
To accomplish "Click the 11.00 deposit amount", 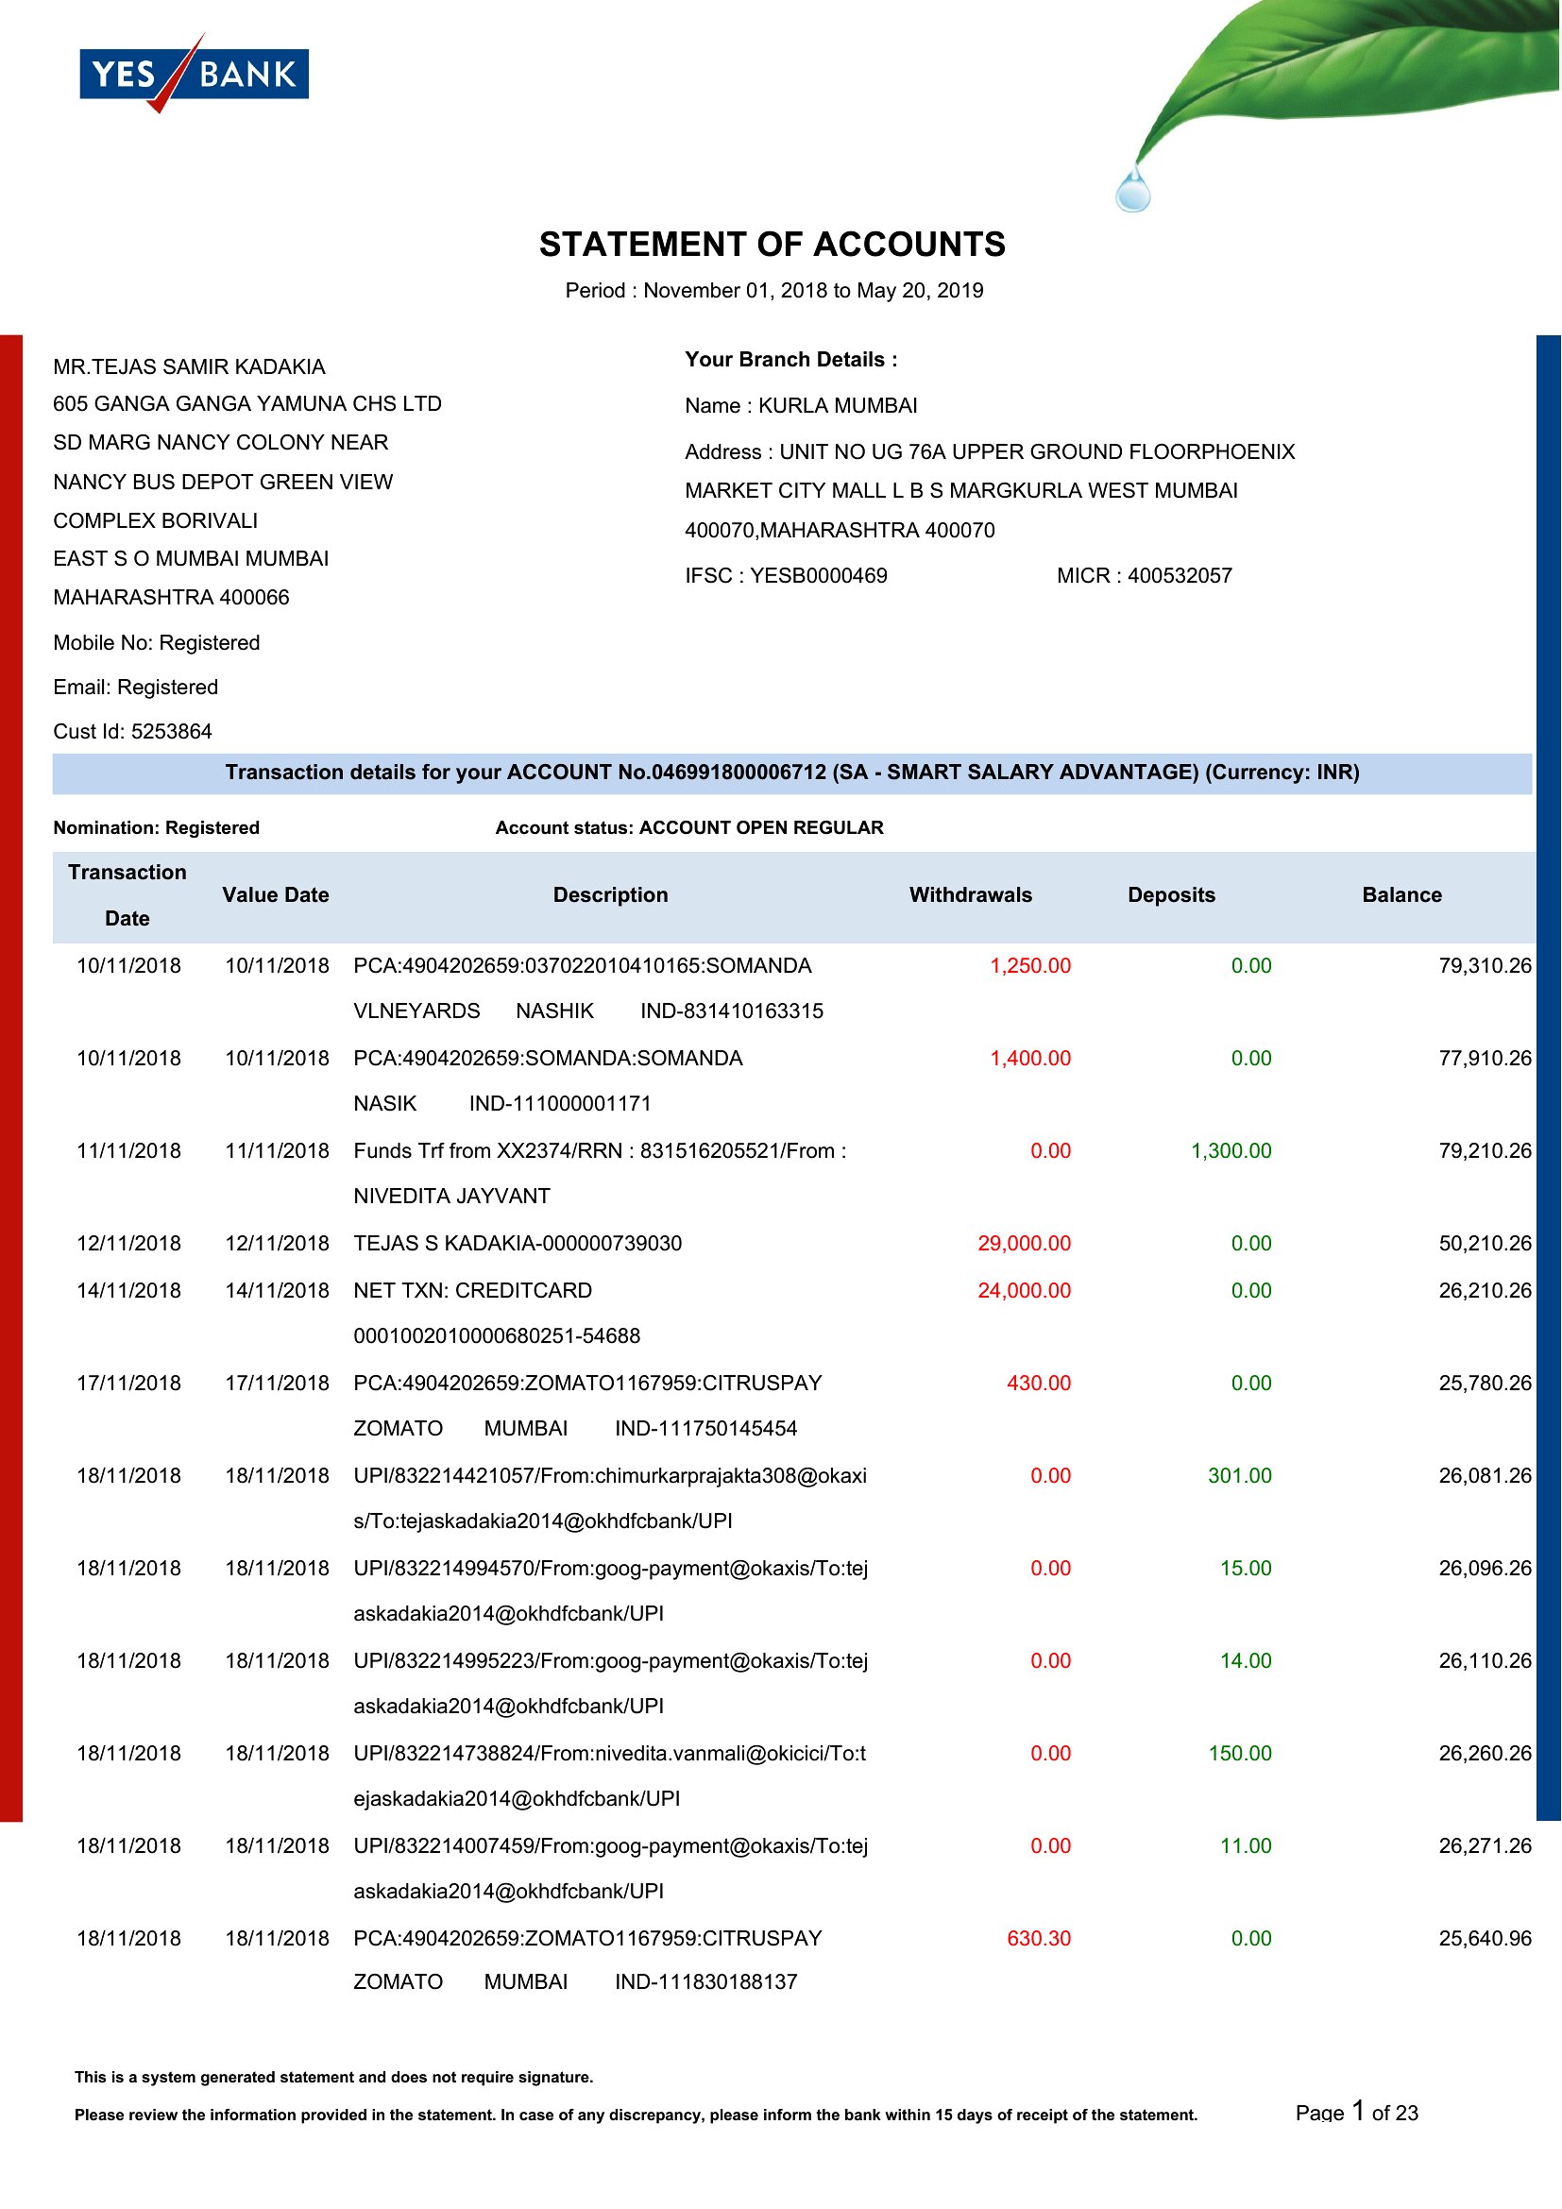I will (1246, 1845).
